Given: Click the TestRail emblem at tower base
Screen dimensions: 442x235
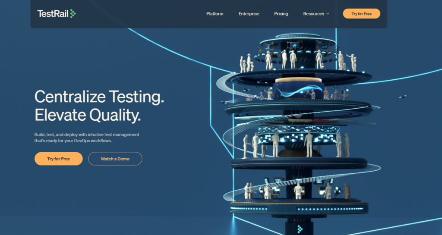Looking at the screenshot, I should click(300, 229).
